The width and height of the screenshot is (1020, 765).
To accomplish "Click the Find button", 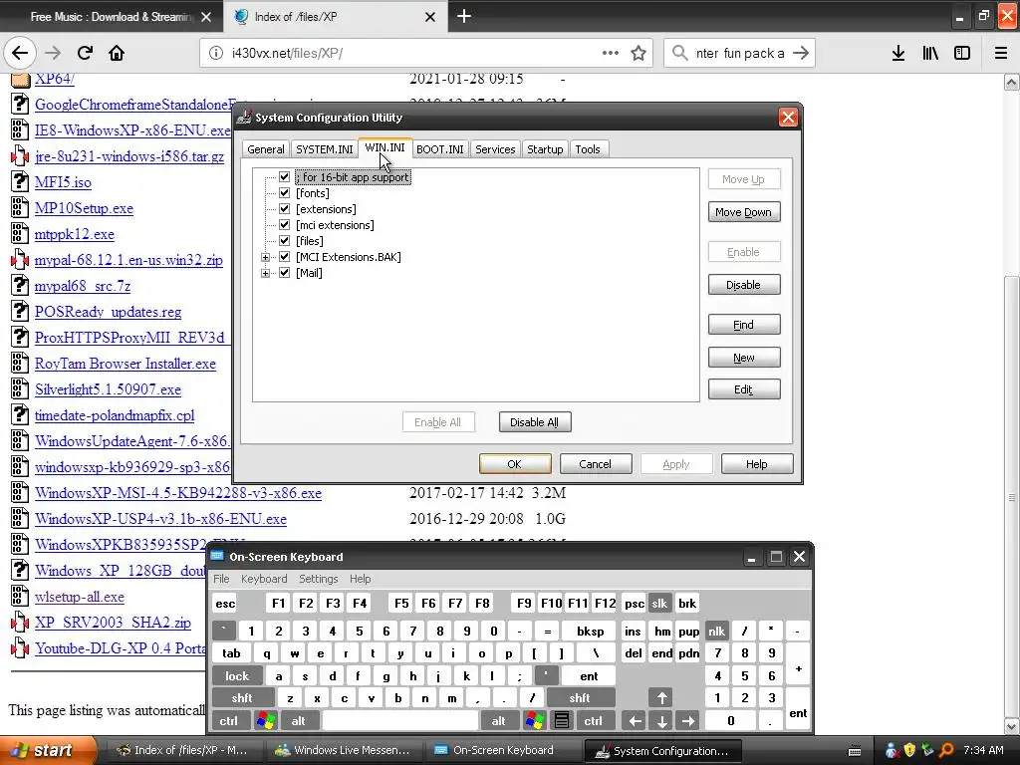I will 743,325.
